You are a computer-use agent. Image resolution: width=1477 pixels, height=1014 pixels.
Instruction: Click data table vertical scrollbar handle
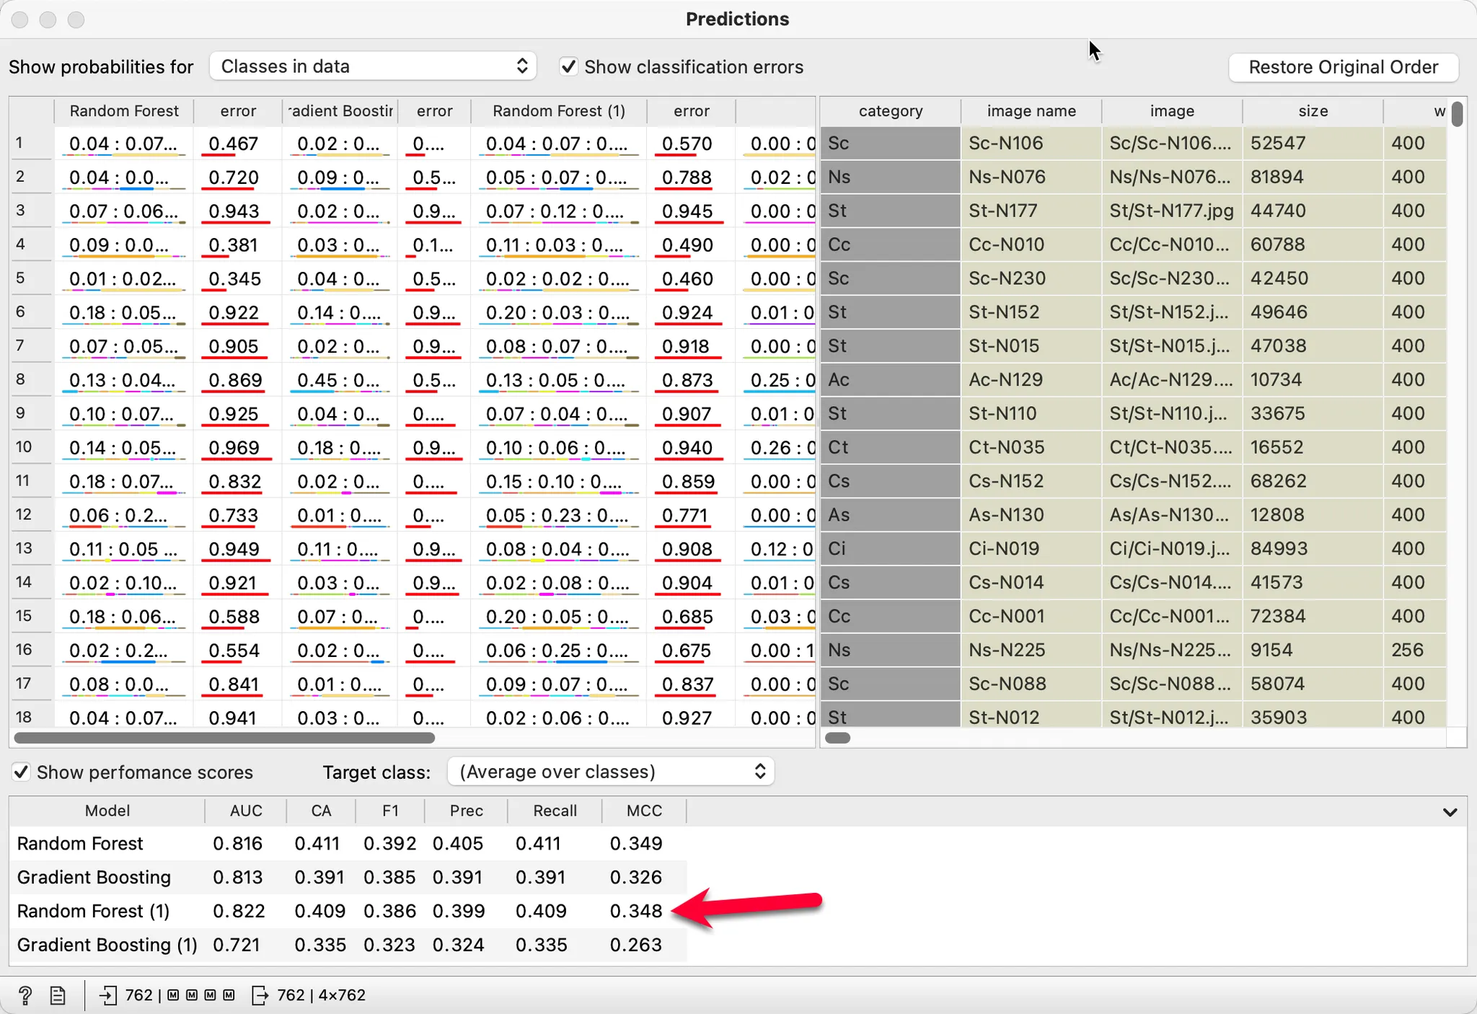(1457, 115)
